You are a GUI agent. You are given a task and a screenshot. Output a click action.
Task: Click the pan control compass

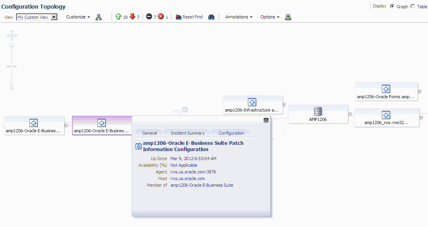(12, 35)
